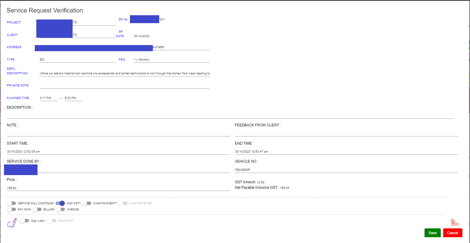Enable the Billing toggle
The width and height of the screenshot is (470, 243).
[x=37, y=210]
